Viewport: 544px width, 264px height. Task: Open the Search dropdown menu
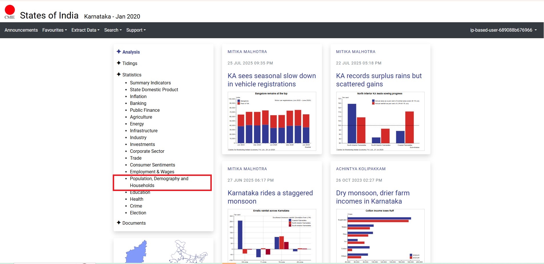(x=113, y=30)
